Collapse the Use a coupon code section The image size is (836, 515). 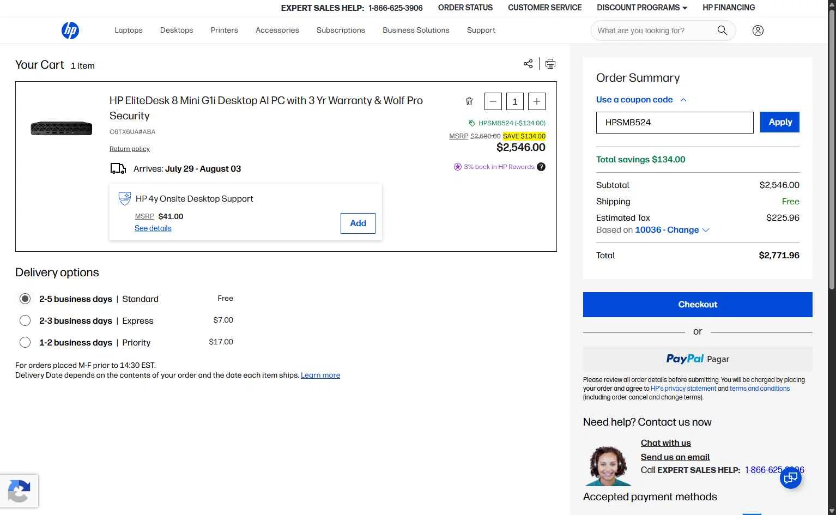(x=641, y=100)
